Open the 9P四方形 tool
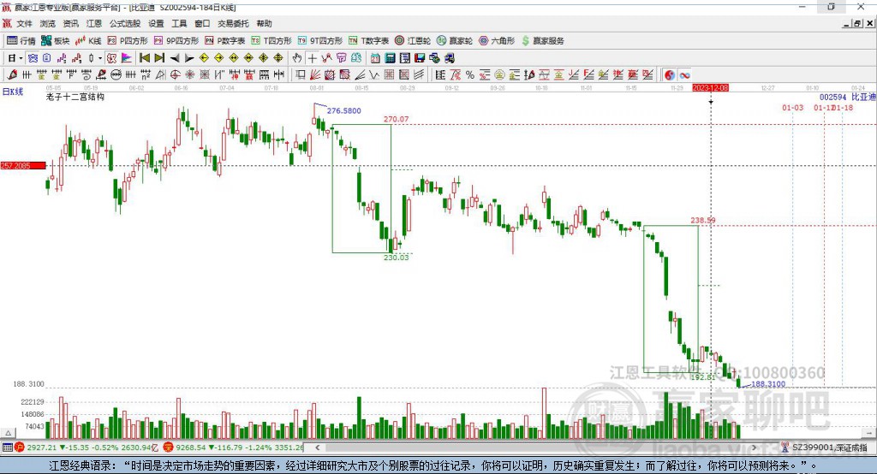This screenshot has height=474, width=877. pos(176,41)
